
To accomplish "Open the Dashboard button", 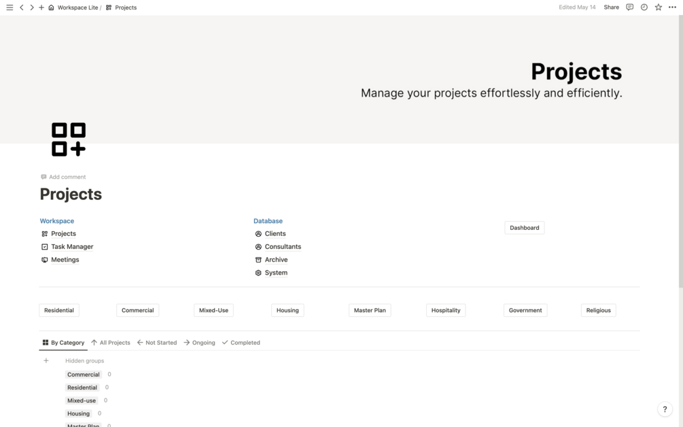I will tap(524, 228).
